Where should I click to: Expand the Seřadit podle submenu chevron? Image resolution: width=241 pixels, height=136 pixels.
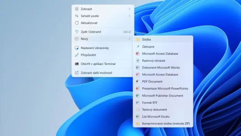tap(129, 16)
